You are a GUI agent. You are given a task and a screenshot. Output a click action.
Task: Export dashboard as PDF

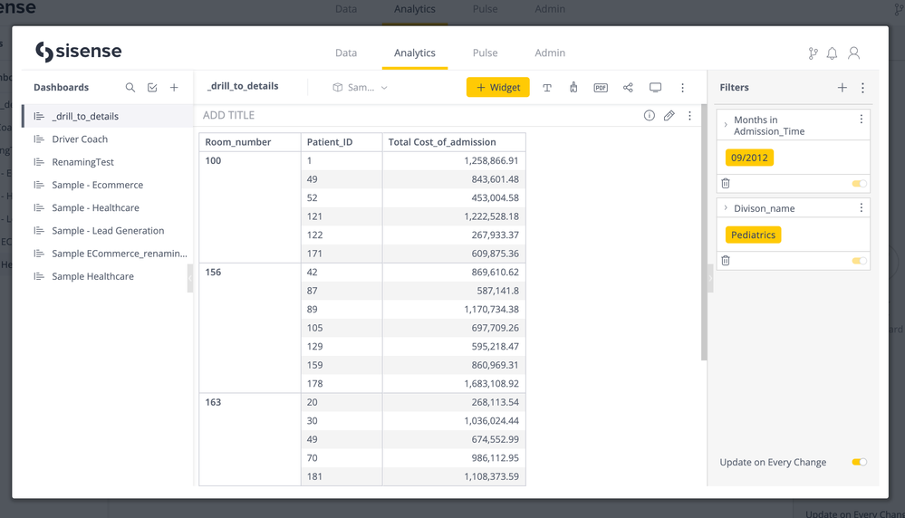coord(601,88)
